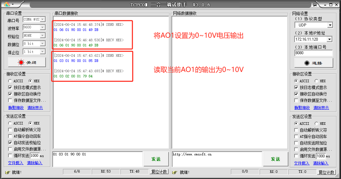Open the NONE parity dropdown
Image resolution: width=341 pixels, height=179 pixels.
(x=43, y=35)
